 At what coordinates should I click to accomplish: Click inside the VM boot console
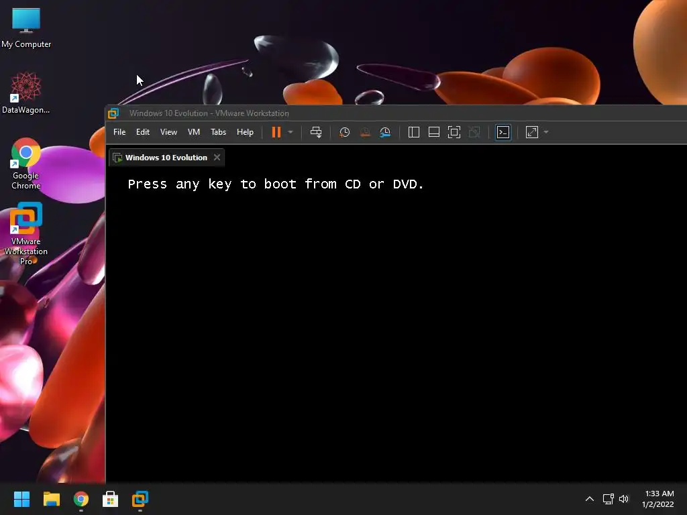click(x=396, y=324)
